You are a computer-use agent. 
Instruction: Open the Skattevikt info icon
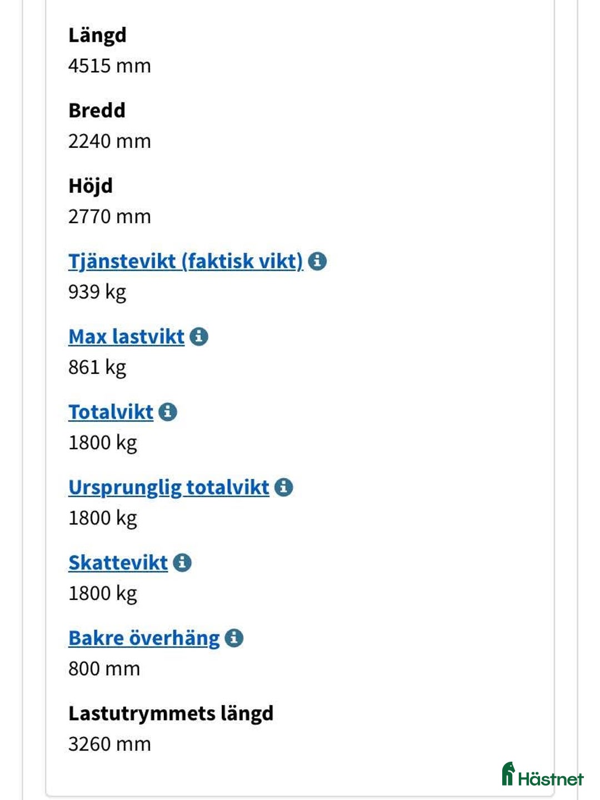pos(183,562)
